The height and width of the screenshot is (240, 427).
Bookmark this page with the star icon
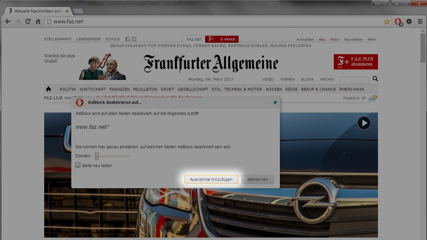[x=387, y=22]
